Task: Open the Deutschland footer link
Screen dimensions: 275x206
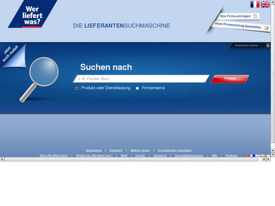Action: coord(94,150)
